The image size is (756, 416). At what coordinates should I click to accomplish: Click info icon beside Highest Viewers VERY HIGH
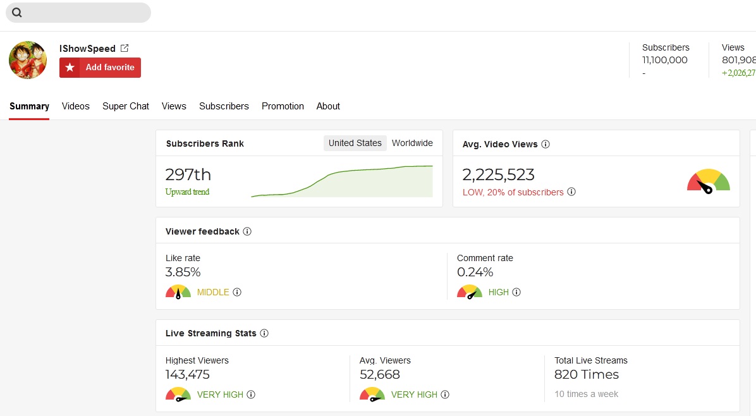point(251,395)
